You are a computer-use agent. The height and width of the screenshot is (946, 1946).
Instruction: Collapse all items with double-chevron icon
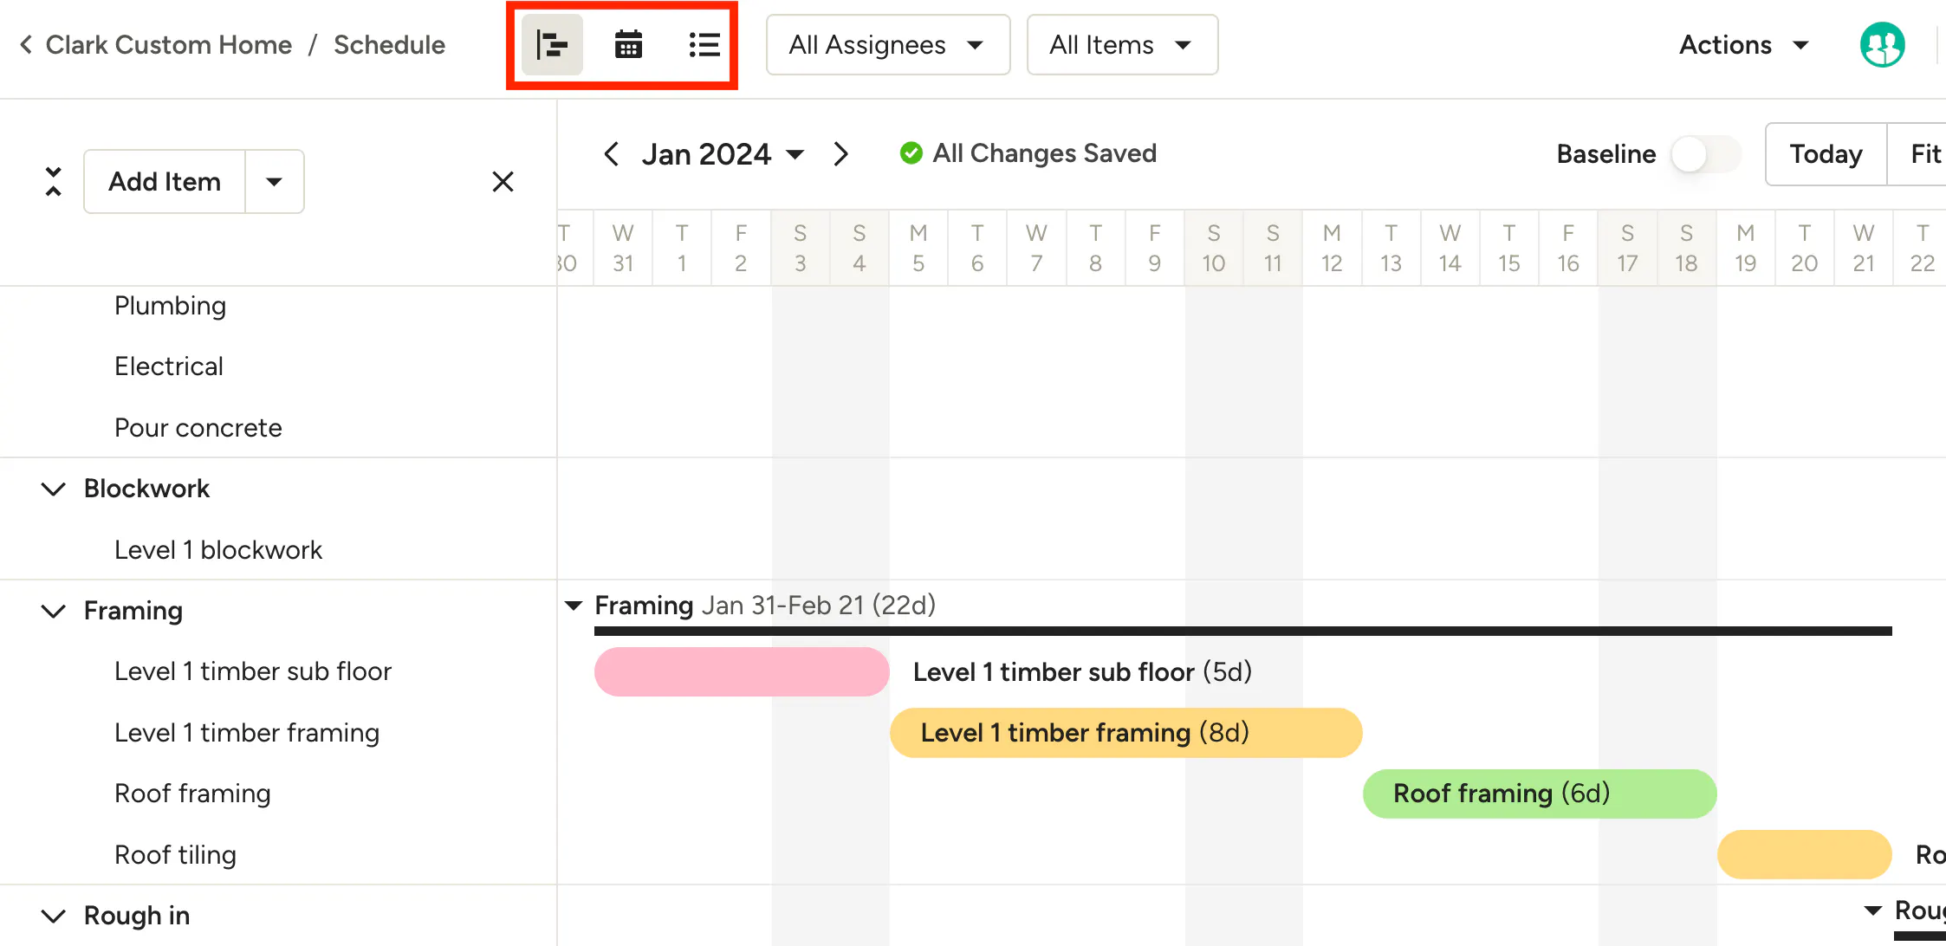pyautogui.click(x=53, y=182)
